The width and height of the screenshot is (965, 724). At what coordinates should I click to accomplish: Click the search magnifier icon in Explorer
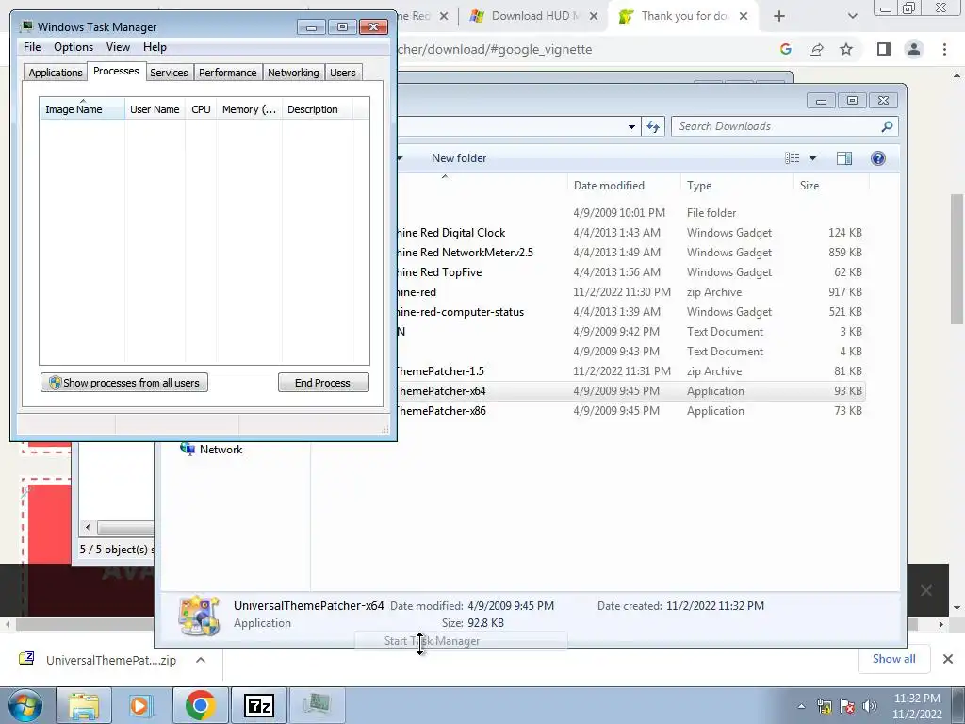click(x=887, y=126)
